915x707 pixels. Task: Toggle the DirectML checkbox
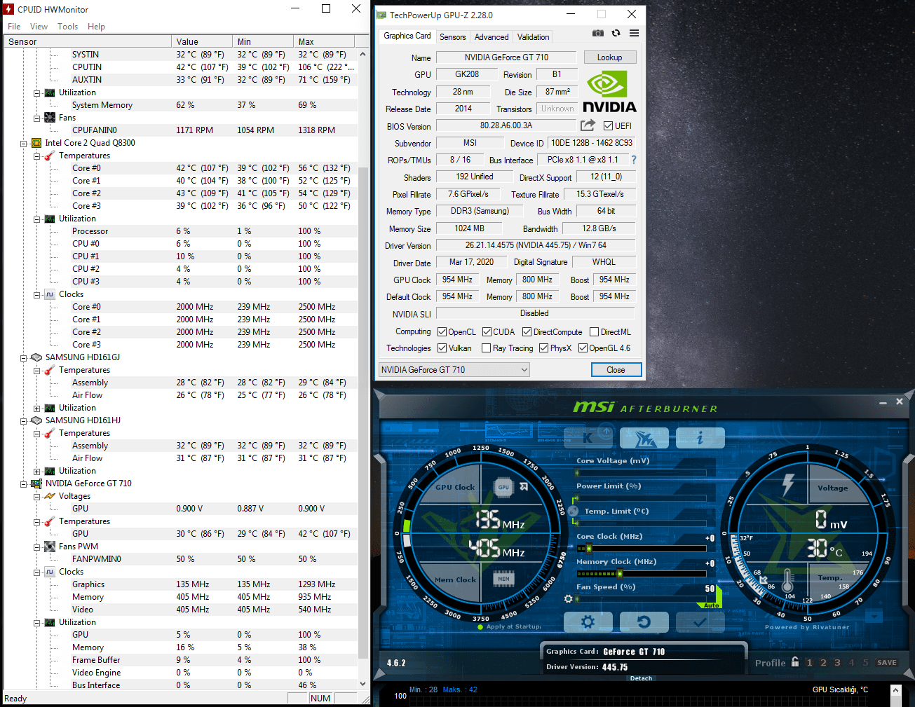594,332
